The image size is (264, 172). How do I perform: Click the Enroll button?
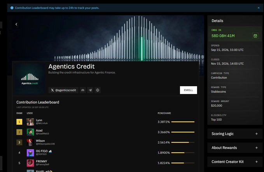[189, 90]
